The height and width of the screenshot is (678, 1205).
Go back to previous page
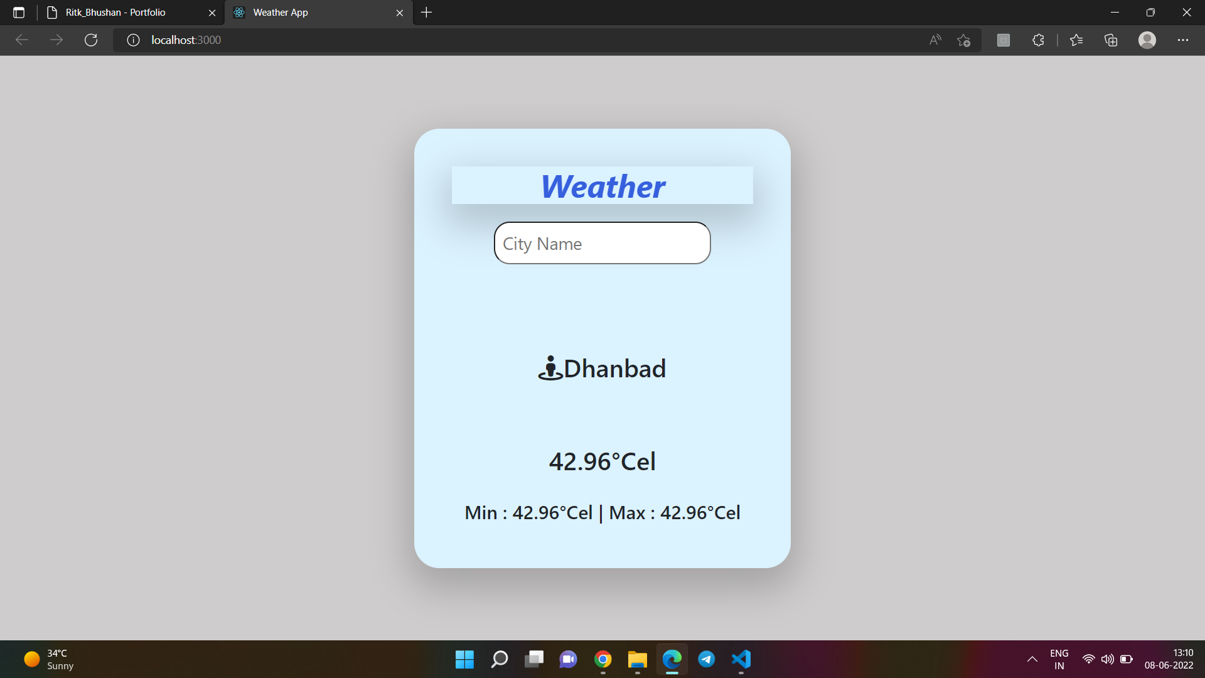[22, 40]
